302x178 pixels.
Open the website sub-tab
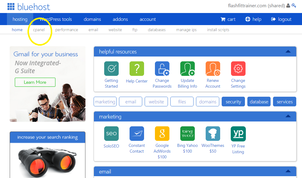pos(115,30)
